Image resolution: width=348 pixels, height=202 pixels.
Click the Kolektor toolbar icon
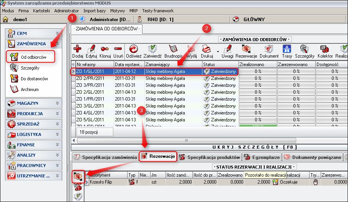pos(325,49)
